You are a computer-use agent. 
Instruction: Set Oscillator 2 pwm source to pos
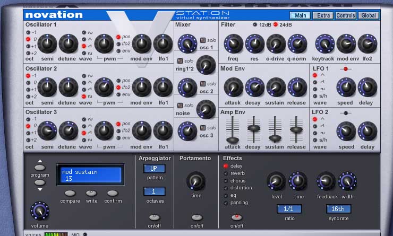(118, 81)
